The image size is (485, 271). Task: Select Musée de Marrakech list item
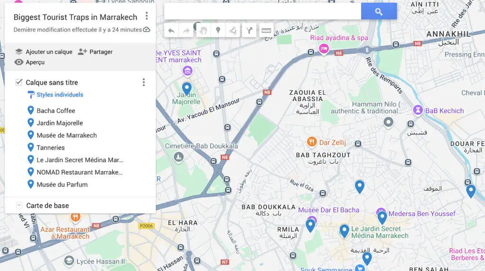pyautogui.click(x=66, y=135)
